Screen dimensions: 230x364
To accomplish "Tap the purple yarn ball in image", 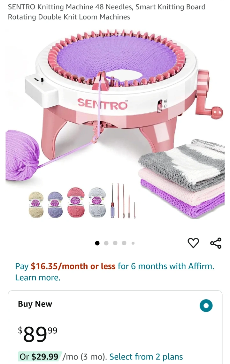I will pos(22,155).
